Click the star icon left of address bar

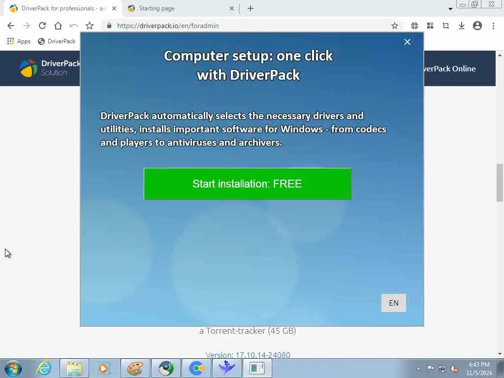pyautogui.click(x=90, y=26)
